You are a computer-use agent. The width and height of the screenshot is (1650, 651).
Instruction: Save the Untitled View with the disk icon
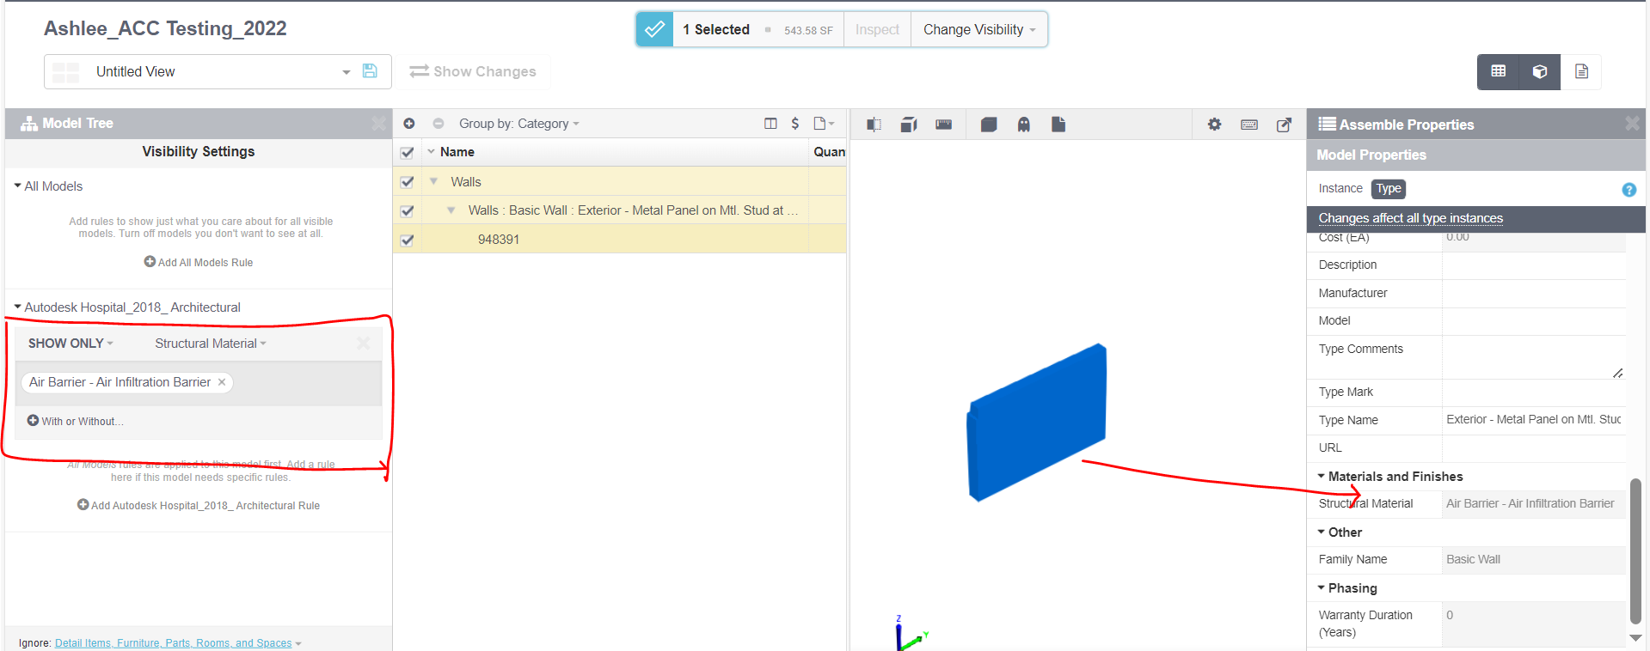370,71
